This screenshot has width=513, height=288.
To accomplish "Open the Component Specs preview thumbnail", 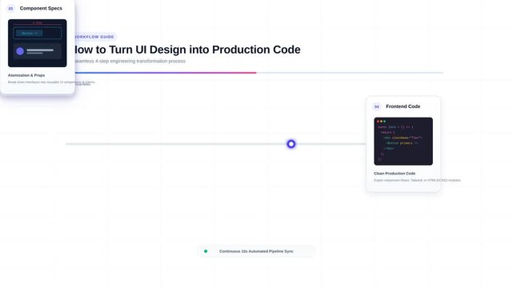I will (38, 43).
